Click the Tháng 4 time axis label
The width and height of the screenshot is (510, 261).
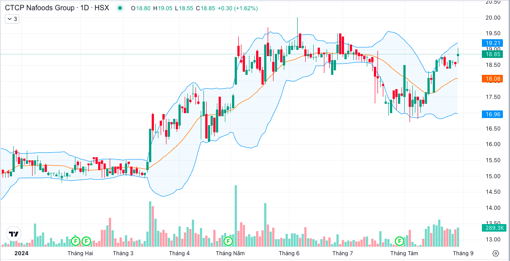point(179,253)
